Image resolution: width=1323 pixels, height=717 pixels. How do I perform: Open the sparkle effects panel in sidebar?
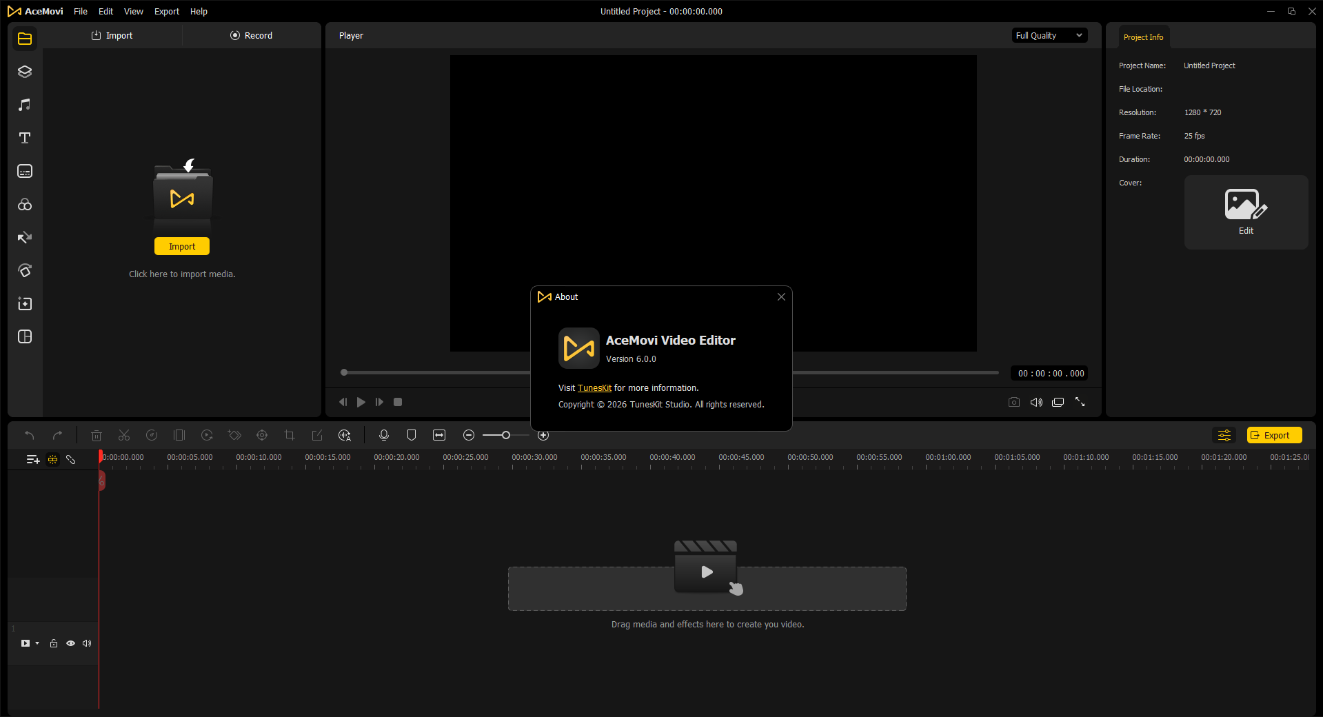(x=25, y=304)
